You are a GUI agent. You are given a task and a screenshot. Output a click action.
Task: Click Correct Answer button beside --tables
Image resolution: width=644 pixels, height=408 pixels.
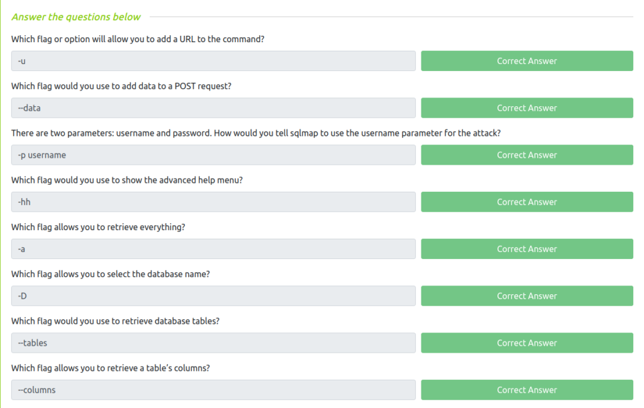coord(527,343)
